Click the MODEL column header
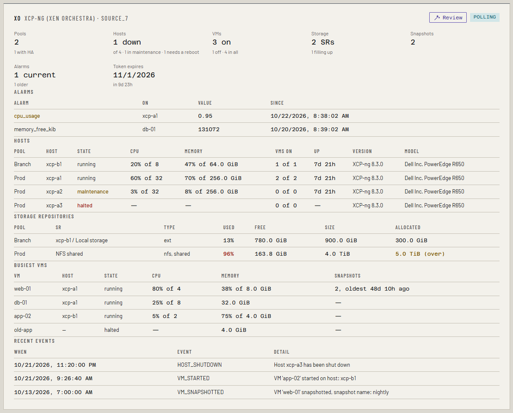Screen dimensions: 513x413 point(412,151)
